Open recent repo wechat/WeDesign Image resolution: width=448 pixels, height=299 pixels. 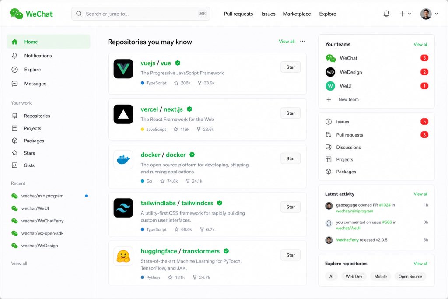[39, 246]
